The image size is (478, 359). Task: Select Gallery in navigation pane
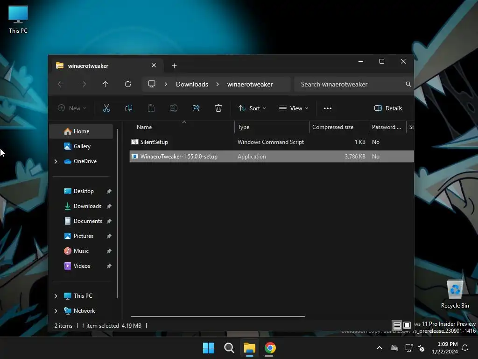81,146
